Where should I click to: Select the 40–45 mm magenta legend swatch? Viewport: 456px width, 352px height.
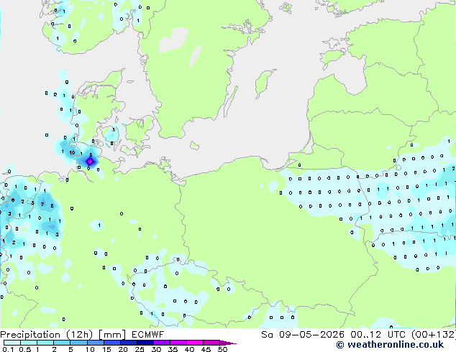coord(195,343)
